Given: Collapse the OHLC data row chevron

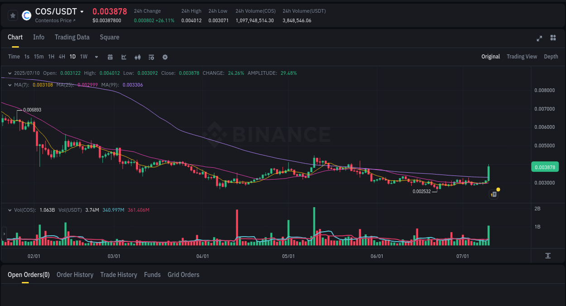Looking at the screenshot, I should tap(10, 73).
